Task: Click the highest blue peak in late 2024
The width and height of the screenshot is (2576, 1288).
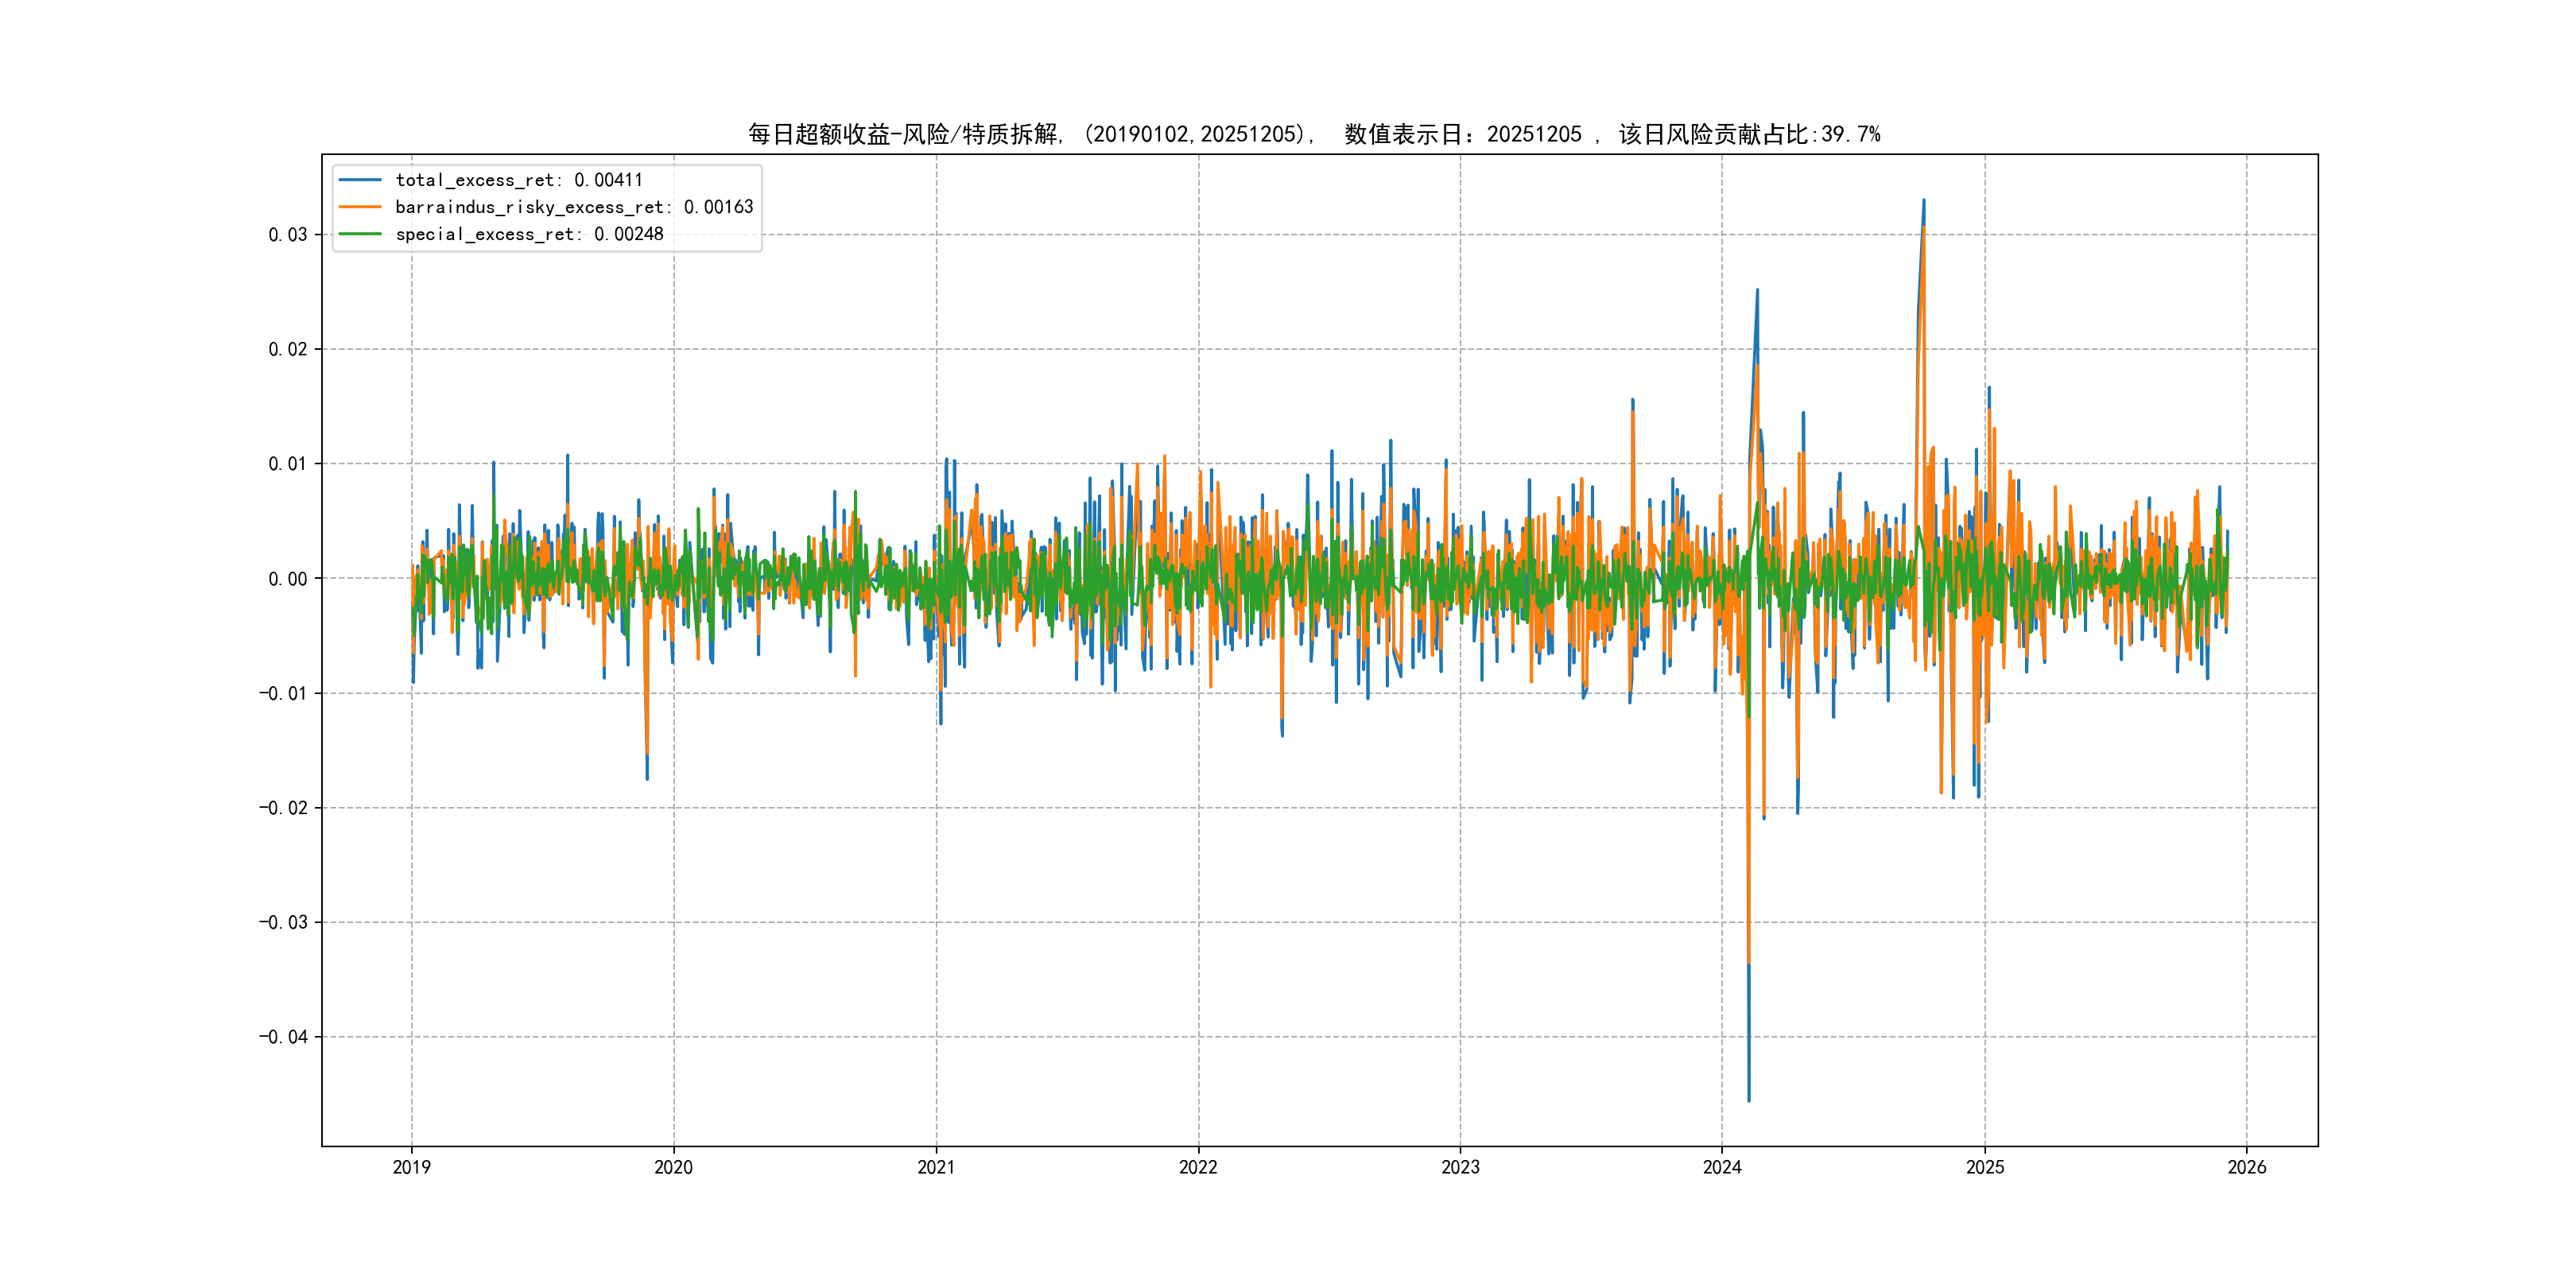Action: click(x=1923, y=203)
